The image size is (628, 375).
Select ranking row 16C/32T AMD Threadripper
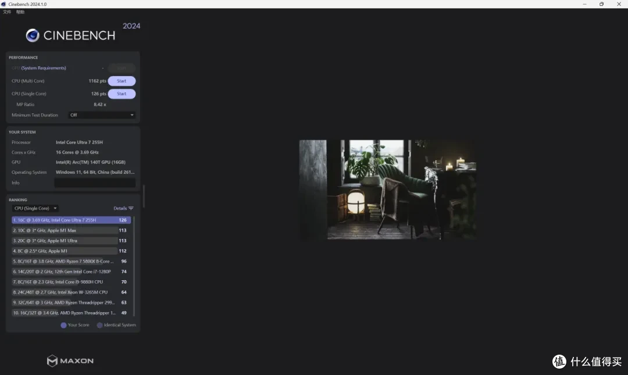tap(71, 313)
